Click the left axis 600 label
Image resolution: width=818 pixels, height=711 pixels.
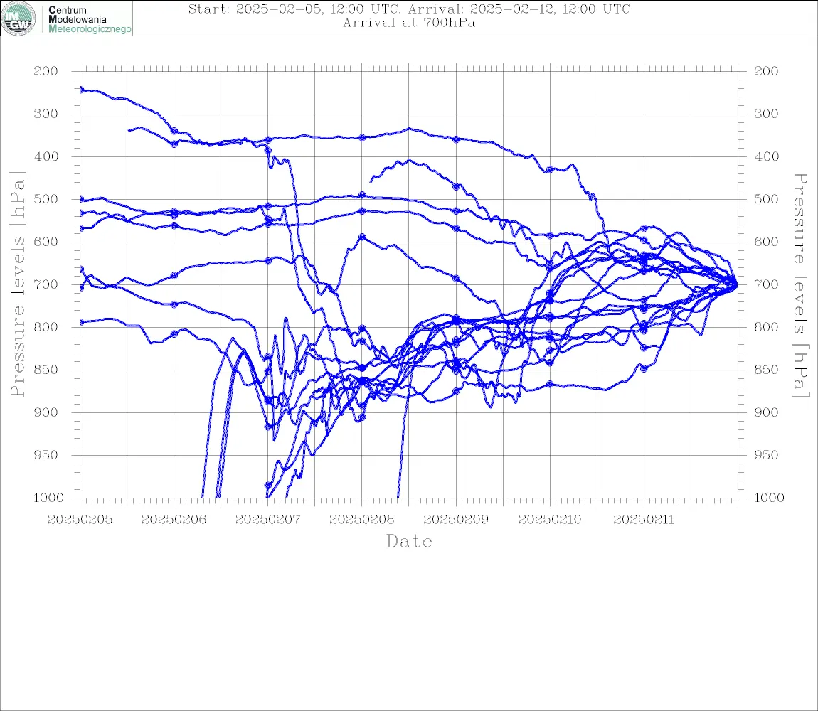click(x=46, y=242)
